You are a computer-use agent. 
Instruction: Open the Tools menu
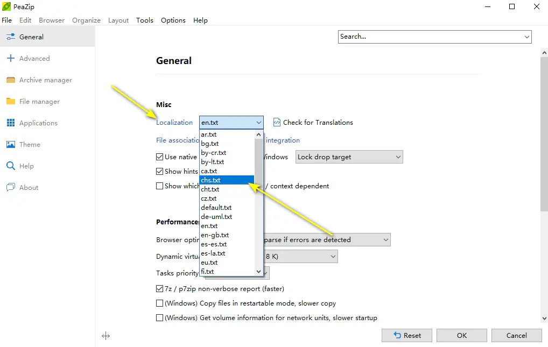[x=144, y=20]
